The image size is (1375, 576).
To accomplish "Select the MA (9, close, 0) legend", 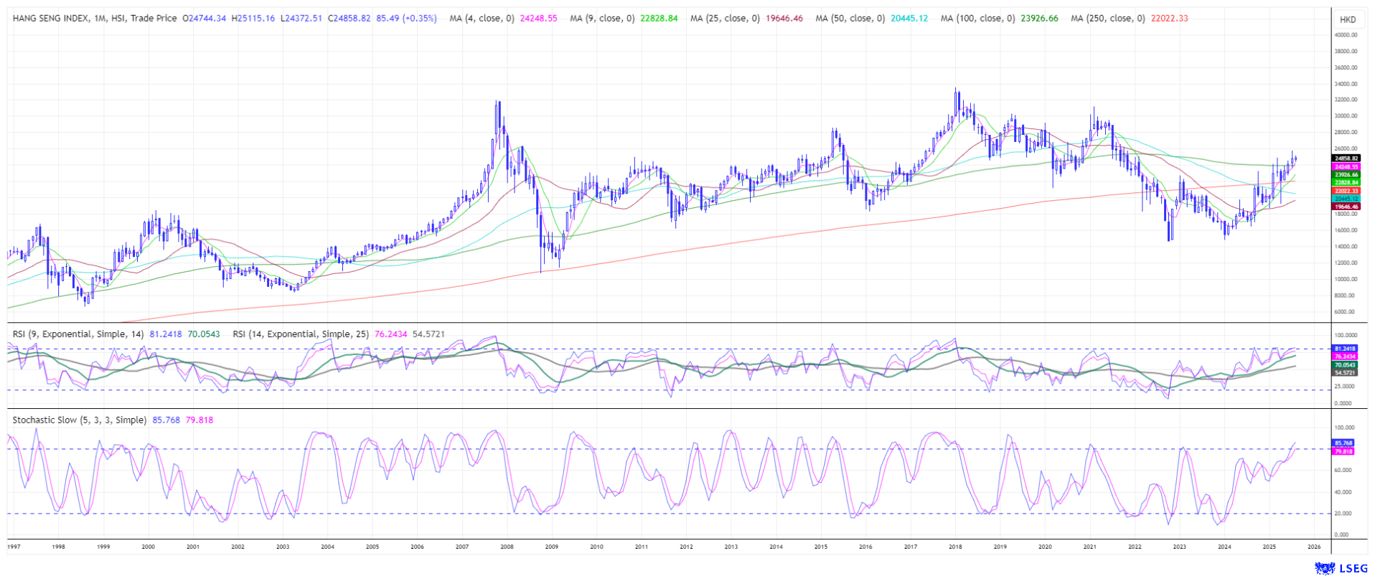I will click(602, 19).
